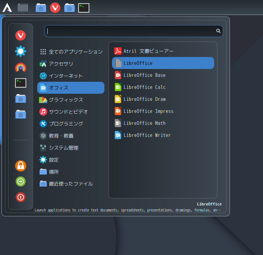Select the サウンドとビデオ category

coord(71,112)
